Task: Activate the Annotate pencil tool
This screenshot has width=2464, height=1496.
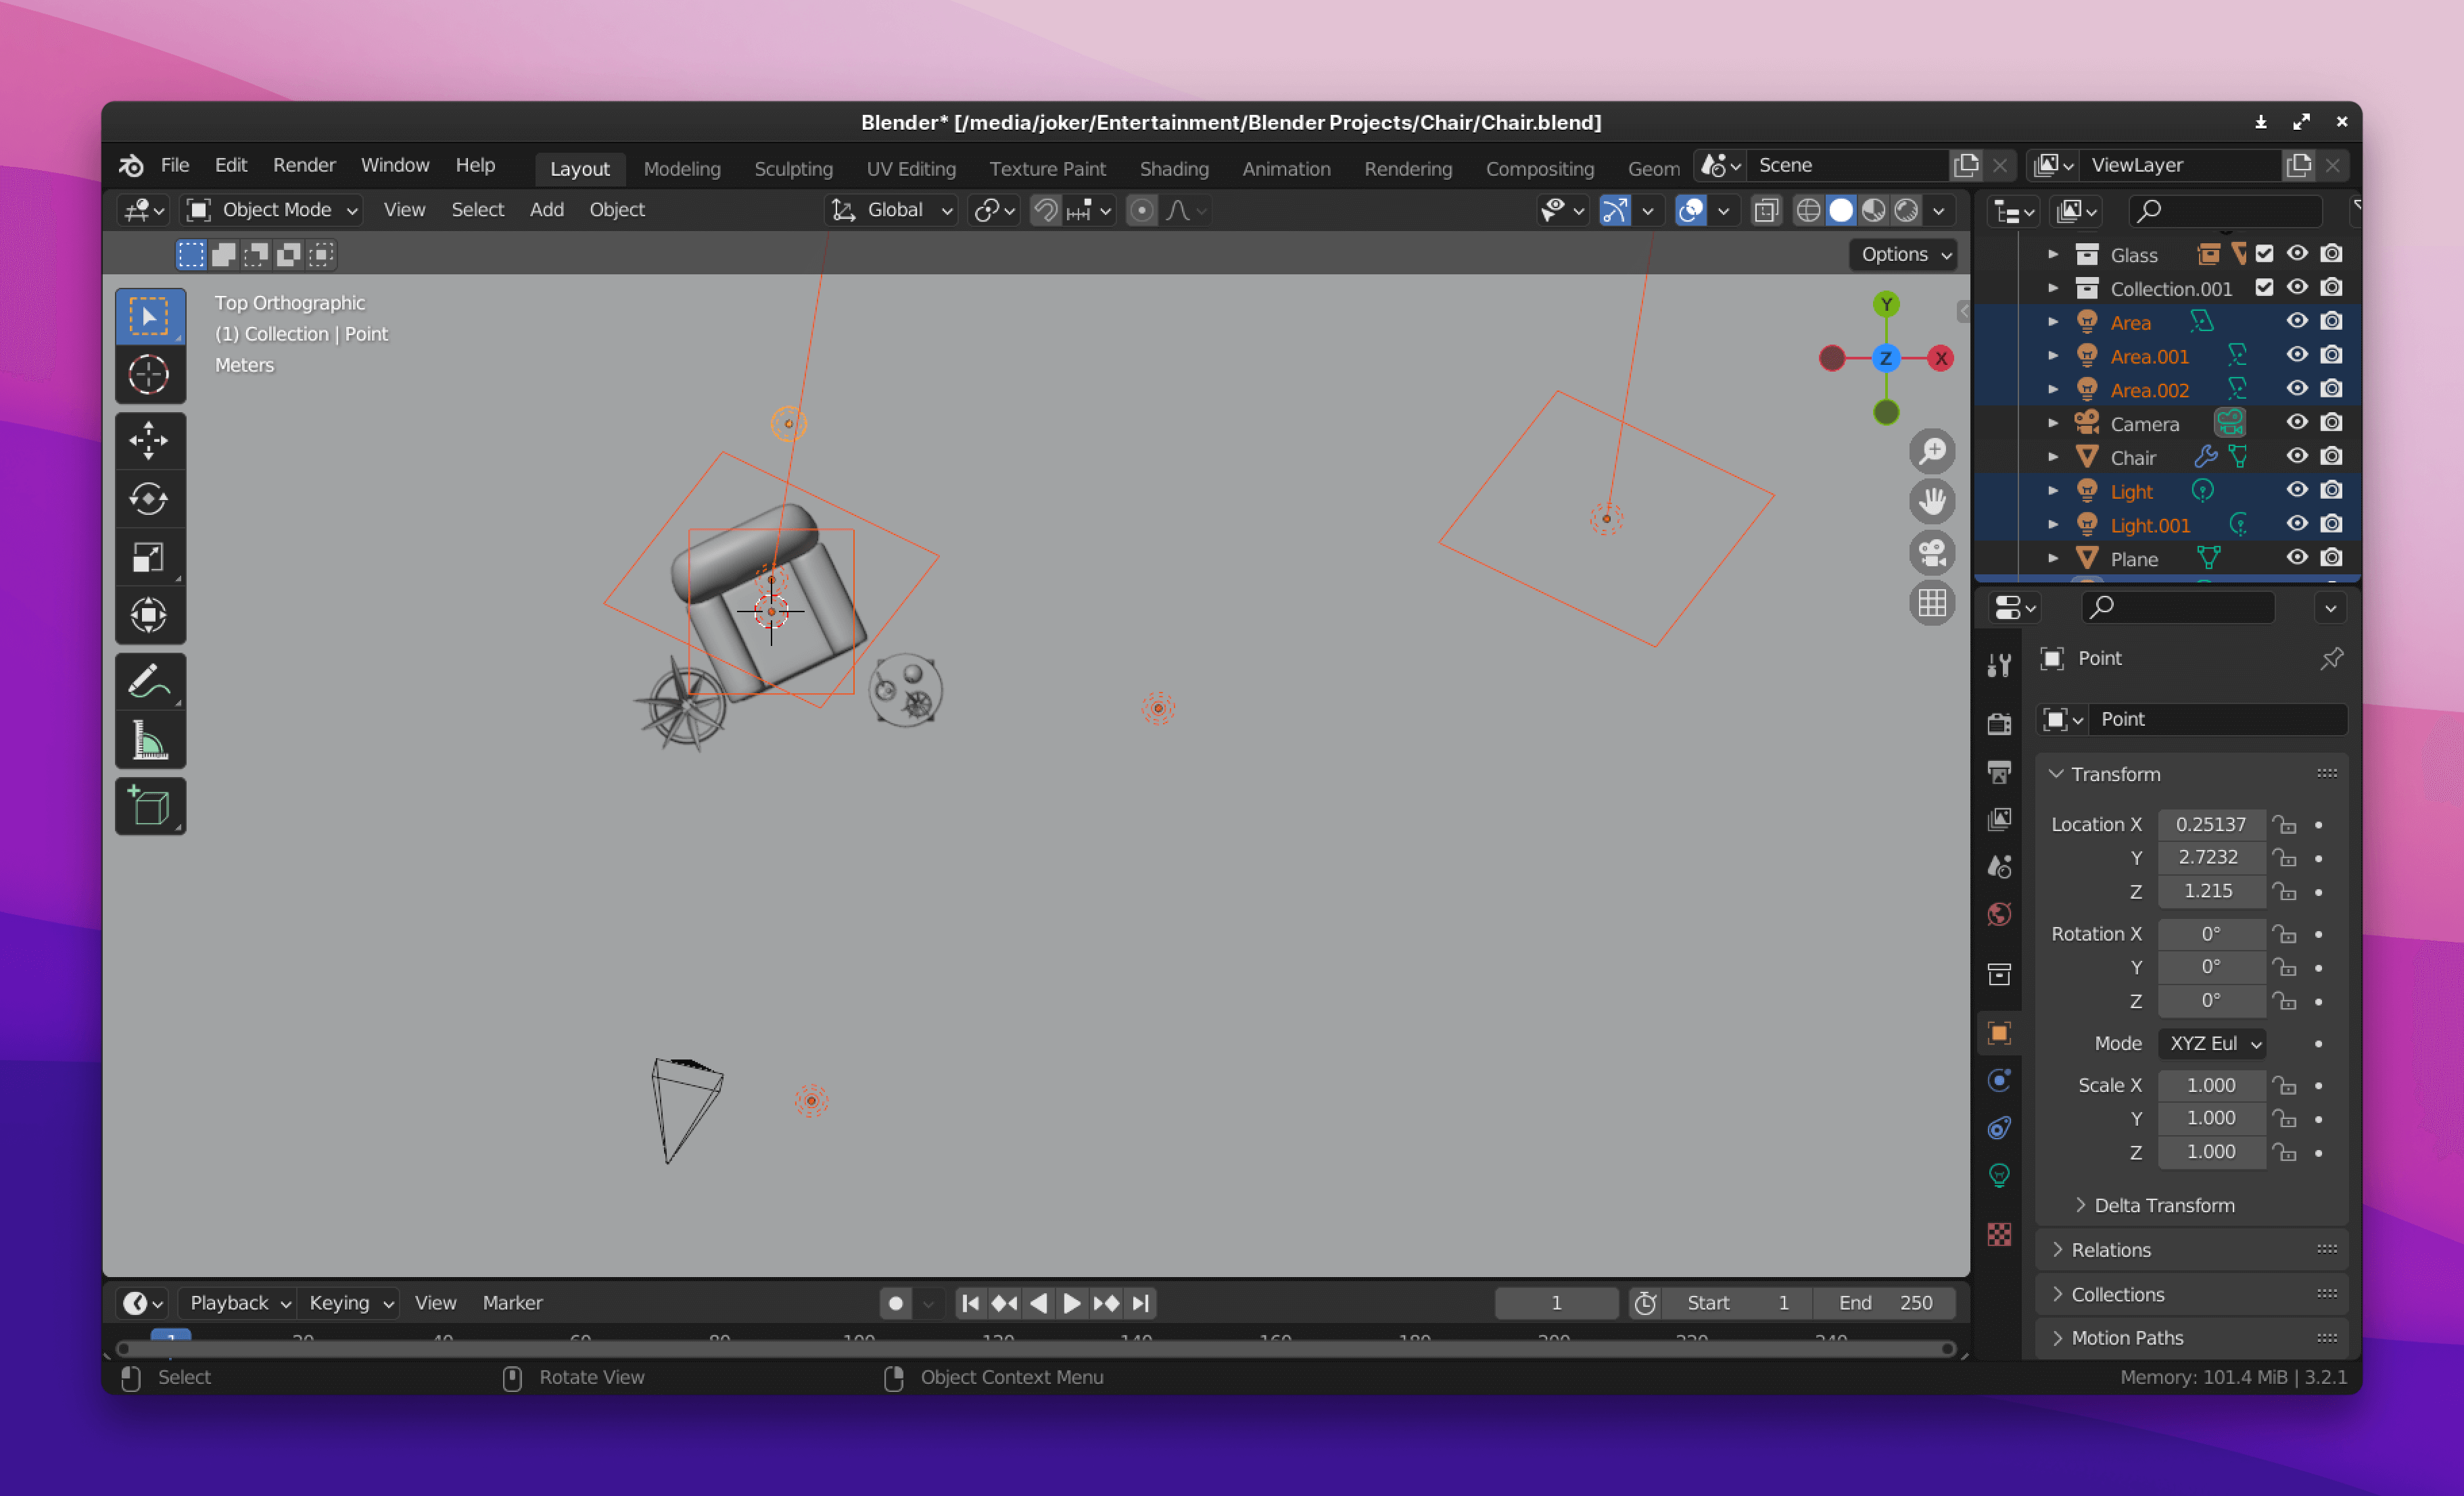Action: (149, 682)
